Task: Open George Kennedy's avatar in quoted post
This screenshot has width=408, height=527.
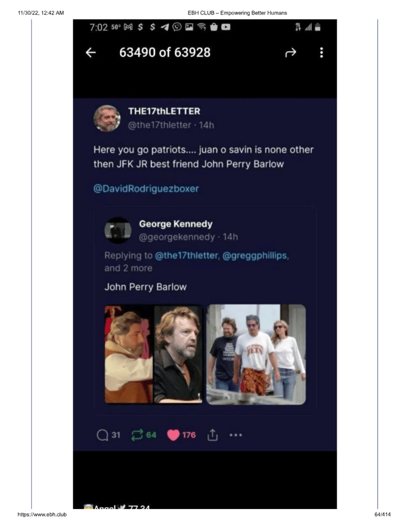Action: (x=118, y=230)
